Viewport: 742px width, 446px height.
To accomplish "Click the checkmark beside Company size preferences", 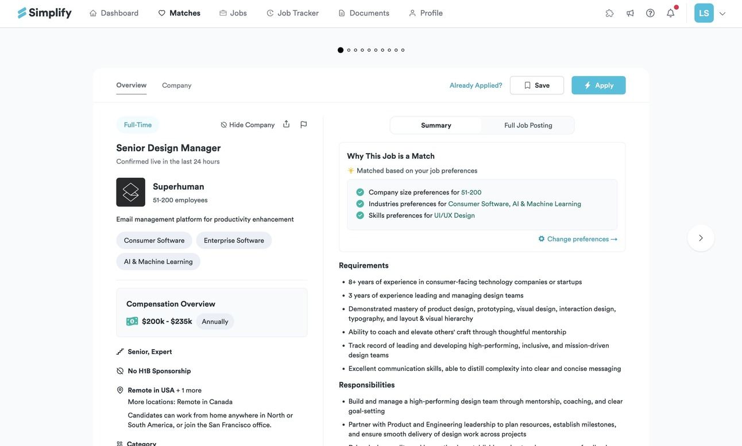I will [360, 192].
